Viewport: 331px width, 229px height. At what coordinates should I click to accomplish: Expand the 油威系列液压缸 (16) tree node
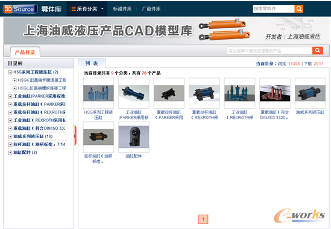coord(10,136)
